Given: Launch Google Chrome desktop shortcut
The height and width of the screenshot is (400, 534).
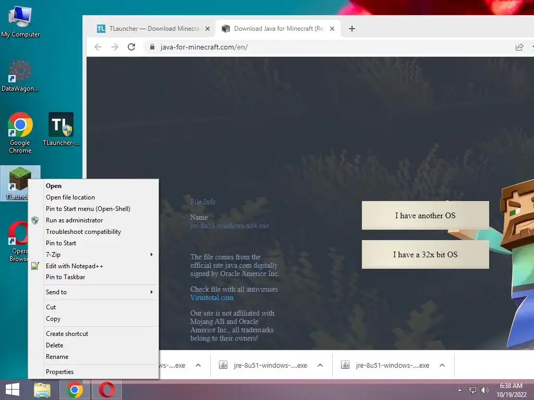Looking at the screenshot, I should [20, 133].
